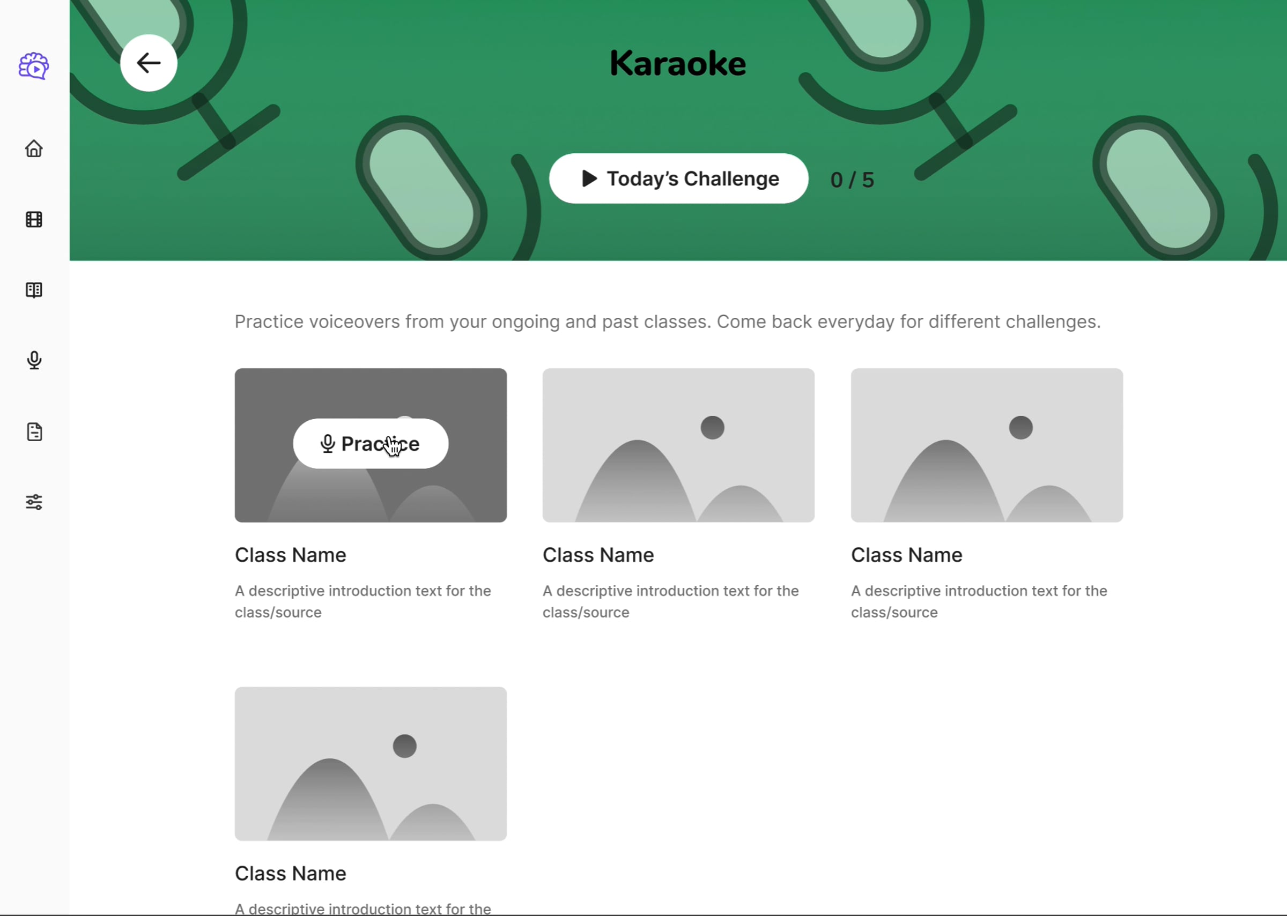Image resolution: width=1287 pixels, height=916 pixels.
Task: Open the third class thumbnail
Action: pos(986,445)
